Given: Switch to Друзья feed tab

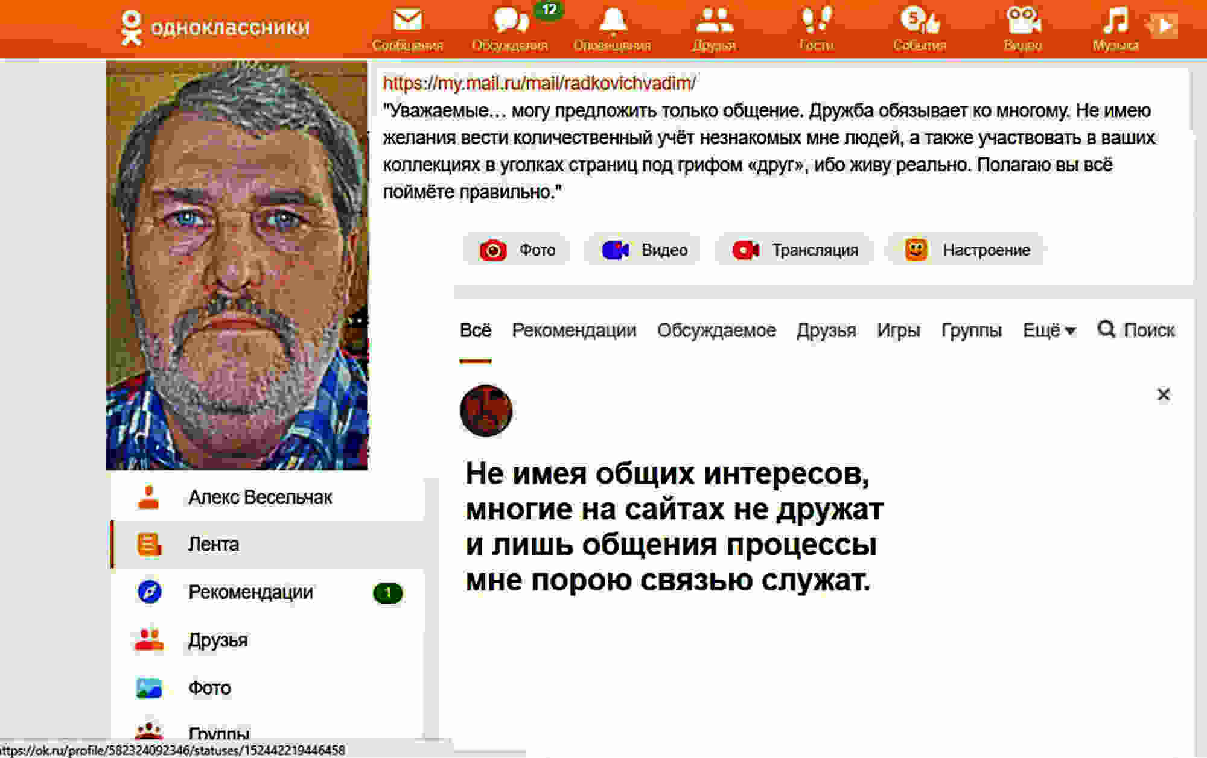Looking at the screenshot, I should pyautogui.click(x=826, y=330).
